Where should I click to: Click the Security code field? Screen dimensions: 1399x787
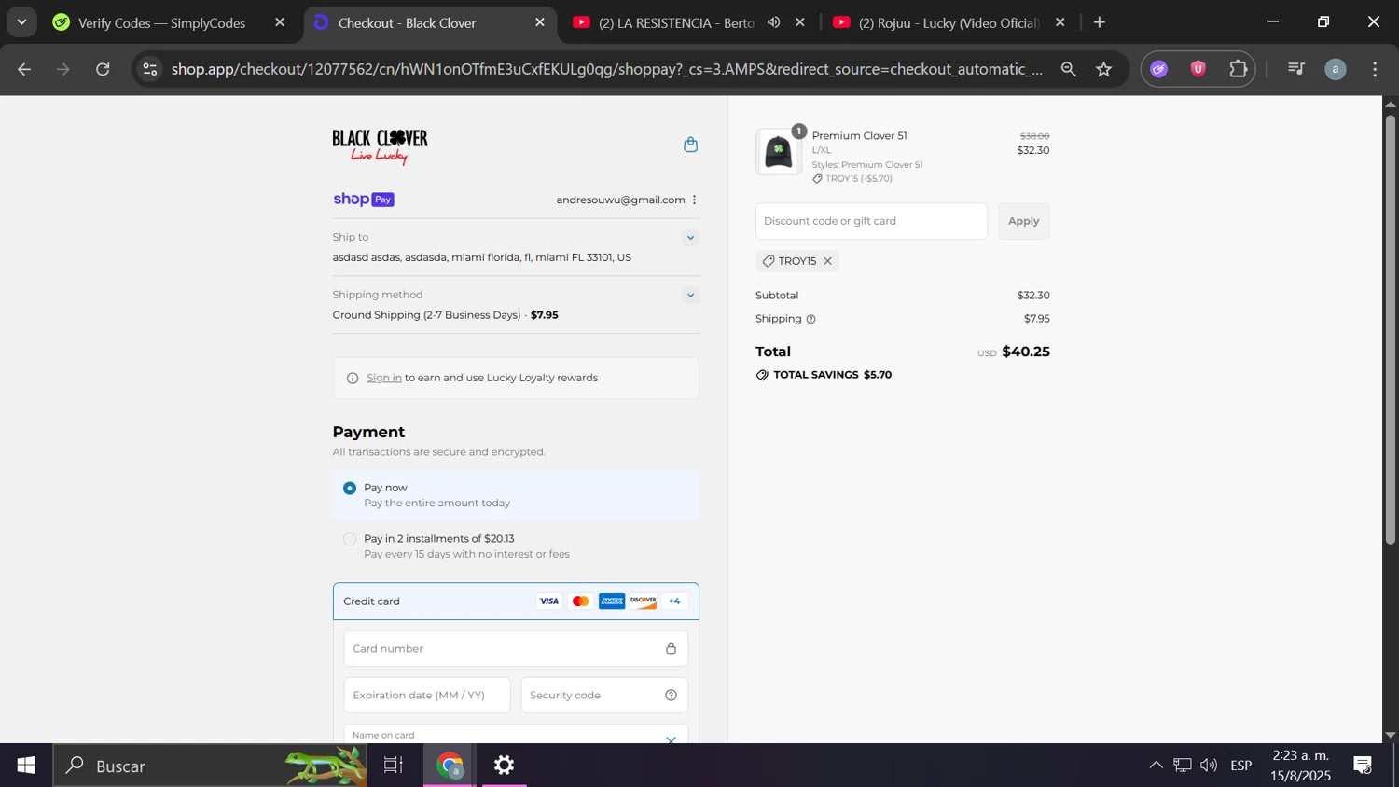[604, 696]
